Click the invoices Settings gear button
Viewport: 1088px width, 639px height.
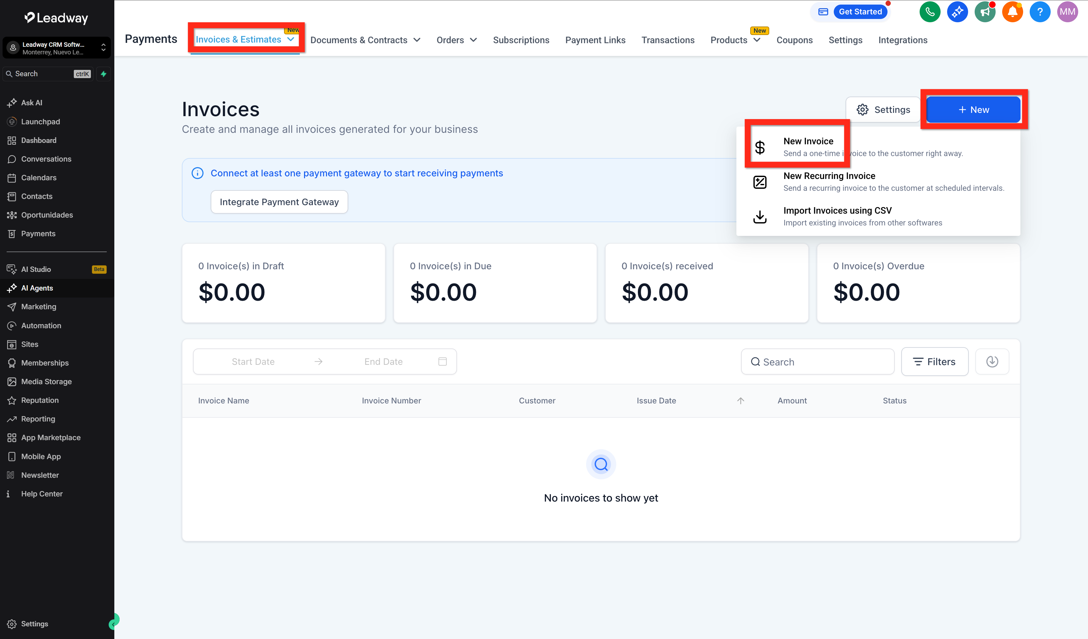883,110
